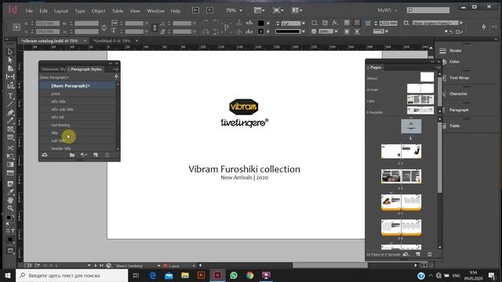
Task: Click Clear overrides icon in Paragraph Styles
Action: click(x=84, y=155)
